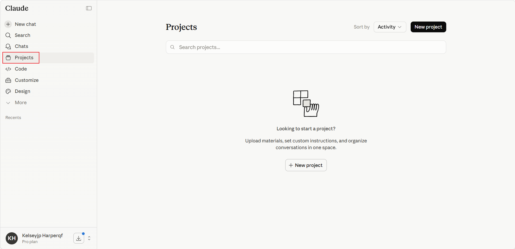Viewport: 515px width, 249px height.
Task: Open Code in the sidebar
Action: tap(49, 69)
